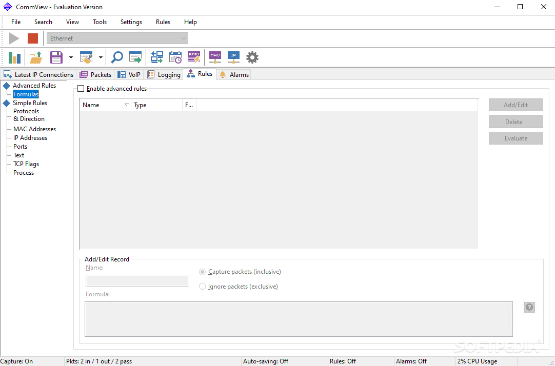Switch to the Logging tab
555x366 pixels.
pos(164,75)
